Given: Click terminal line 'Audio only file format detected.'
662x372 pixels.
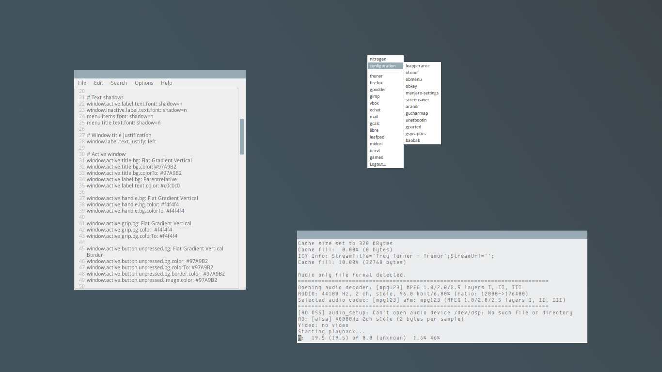Looking at the screenshot, I should coord(352,275).
